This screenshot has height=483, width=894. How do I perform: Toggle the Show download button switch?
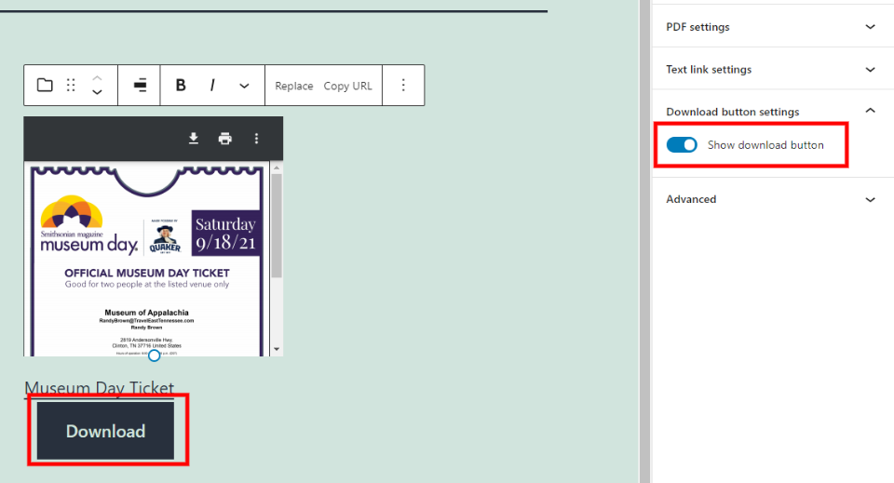tap(682, 144)
